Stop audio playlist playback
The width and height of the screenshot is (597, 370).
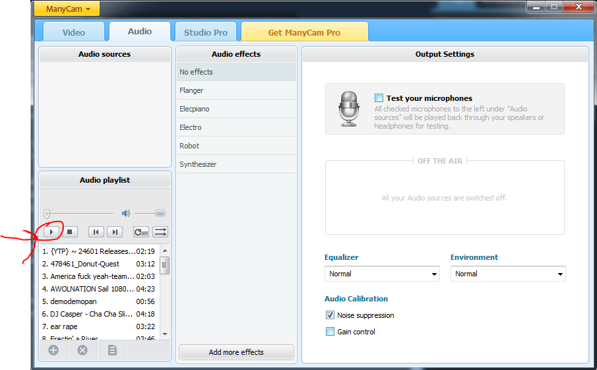pyautogui.click(x=70, y=231)
